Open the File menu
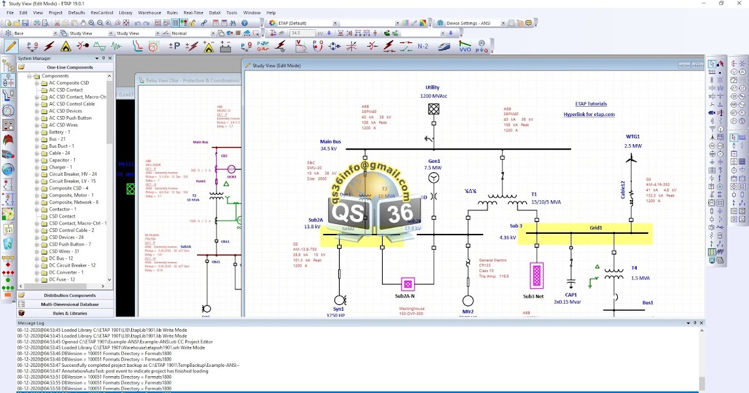Image resolution: width=749 pixels, height=393 pixels. (x=10, y=12)
